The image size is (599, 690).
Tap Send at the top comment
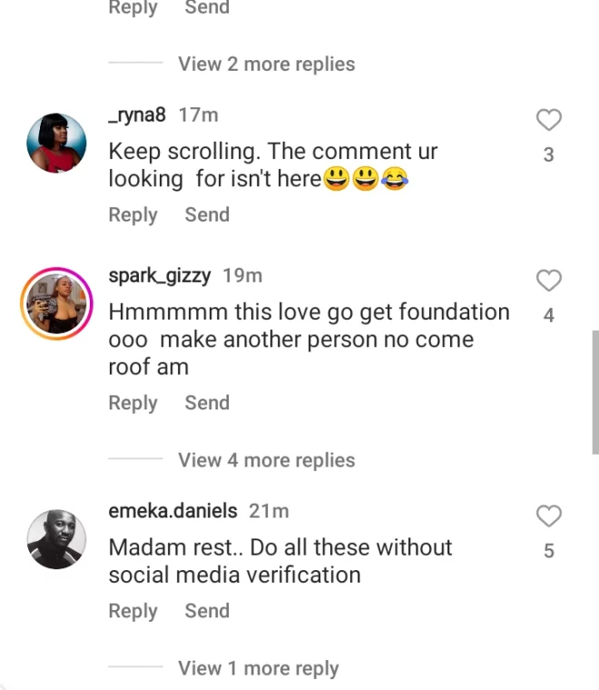(x=207, y=8)
